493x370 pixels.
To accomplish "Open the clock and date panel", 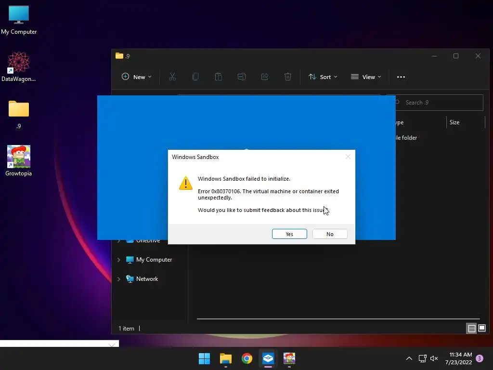I will point(459,358).
